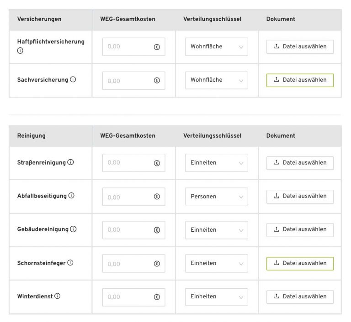Show Schornsteinfeger info icon details

pos(70,263)
